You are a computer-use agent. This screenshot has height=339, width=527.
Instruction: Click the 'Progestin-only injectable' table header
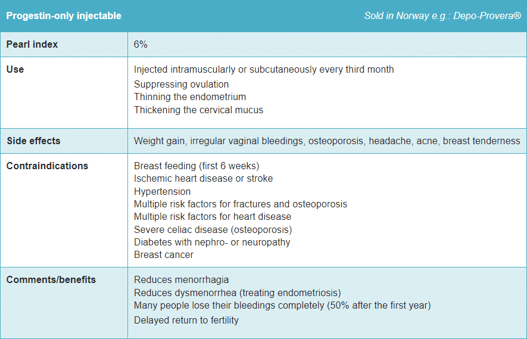pyautogui.click(x=64, y=15)
